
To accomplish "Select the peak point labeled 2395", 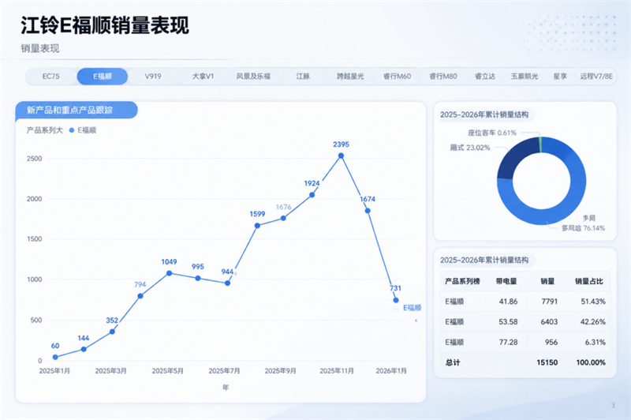I will coord(341,156).
